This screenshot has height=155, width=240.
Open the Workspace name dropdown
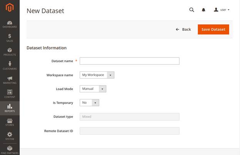(x=97, y=75)
